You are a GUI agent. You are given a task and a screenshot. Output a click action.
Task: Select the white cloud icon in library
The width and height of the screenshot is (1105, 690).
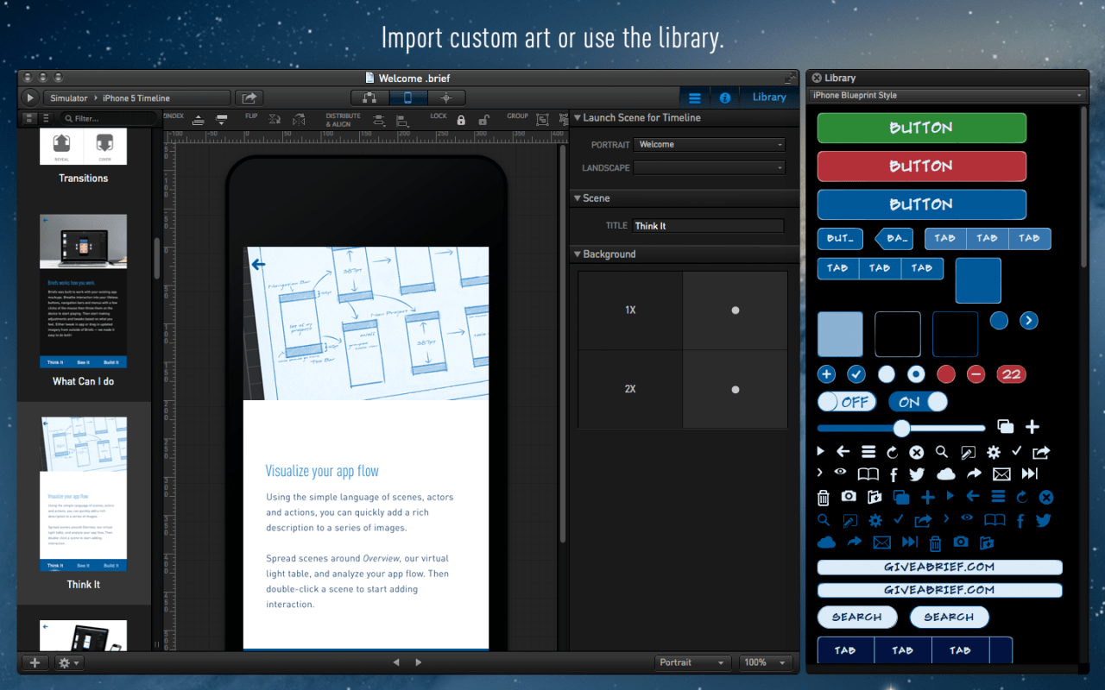tap(945, 474)
